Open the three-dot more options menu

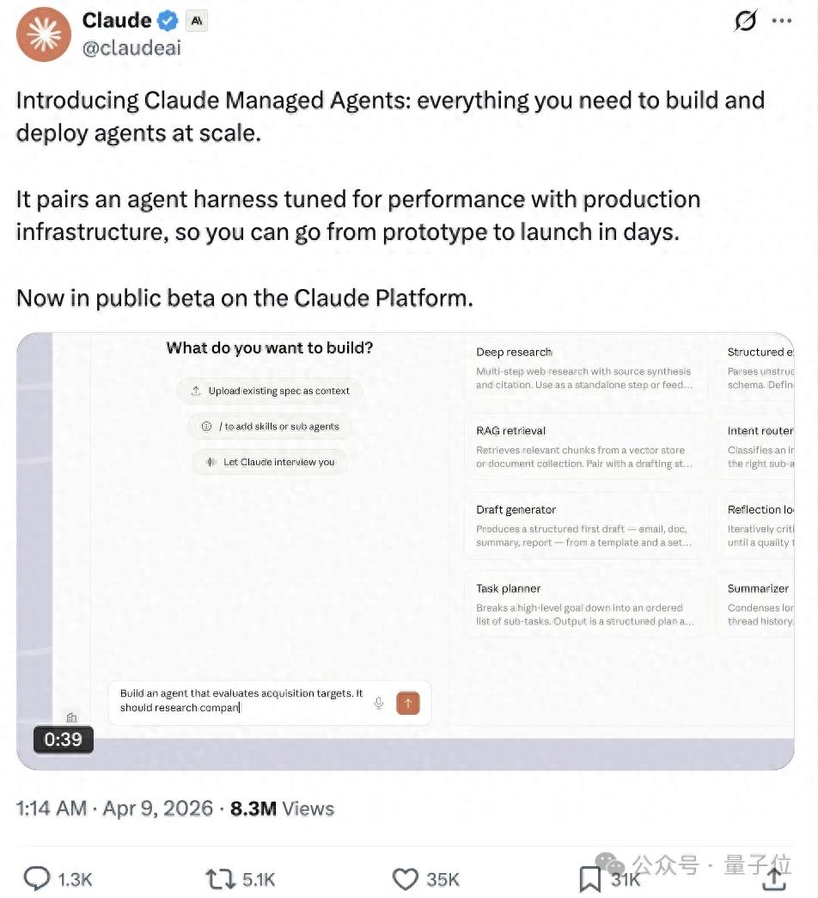781,22
